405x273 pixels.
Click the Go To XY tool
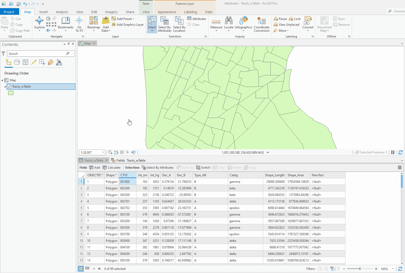point(79,24)
